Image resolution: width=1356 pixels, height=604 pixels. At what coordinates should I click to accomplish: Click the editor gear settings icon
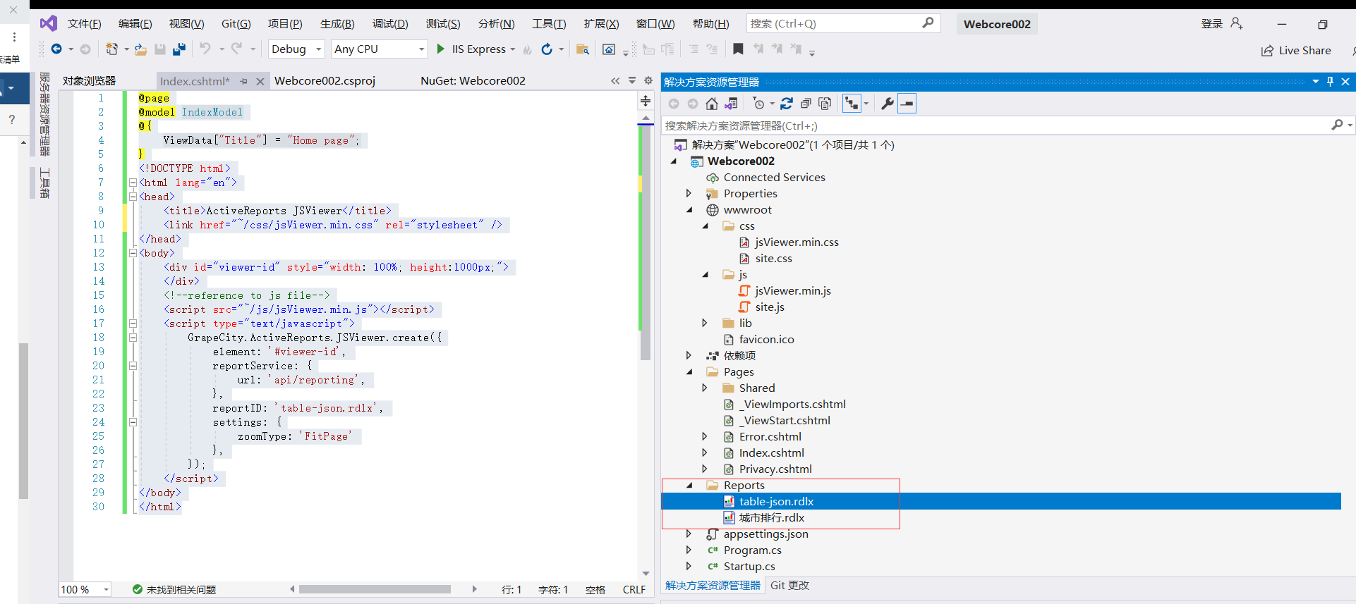tap(648, 81)
